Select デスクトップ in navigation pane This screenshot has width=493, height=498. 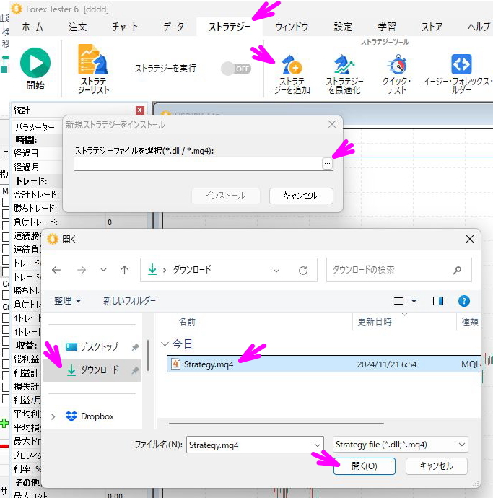click(x=92, y=347)
